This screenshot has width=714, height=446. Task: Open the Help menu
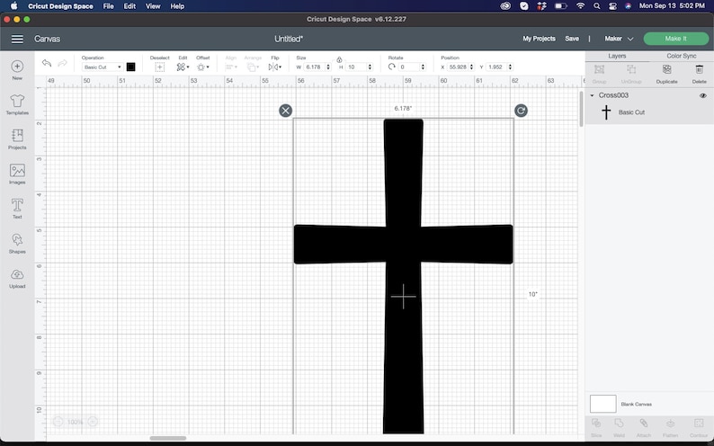(177, 6)
